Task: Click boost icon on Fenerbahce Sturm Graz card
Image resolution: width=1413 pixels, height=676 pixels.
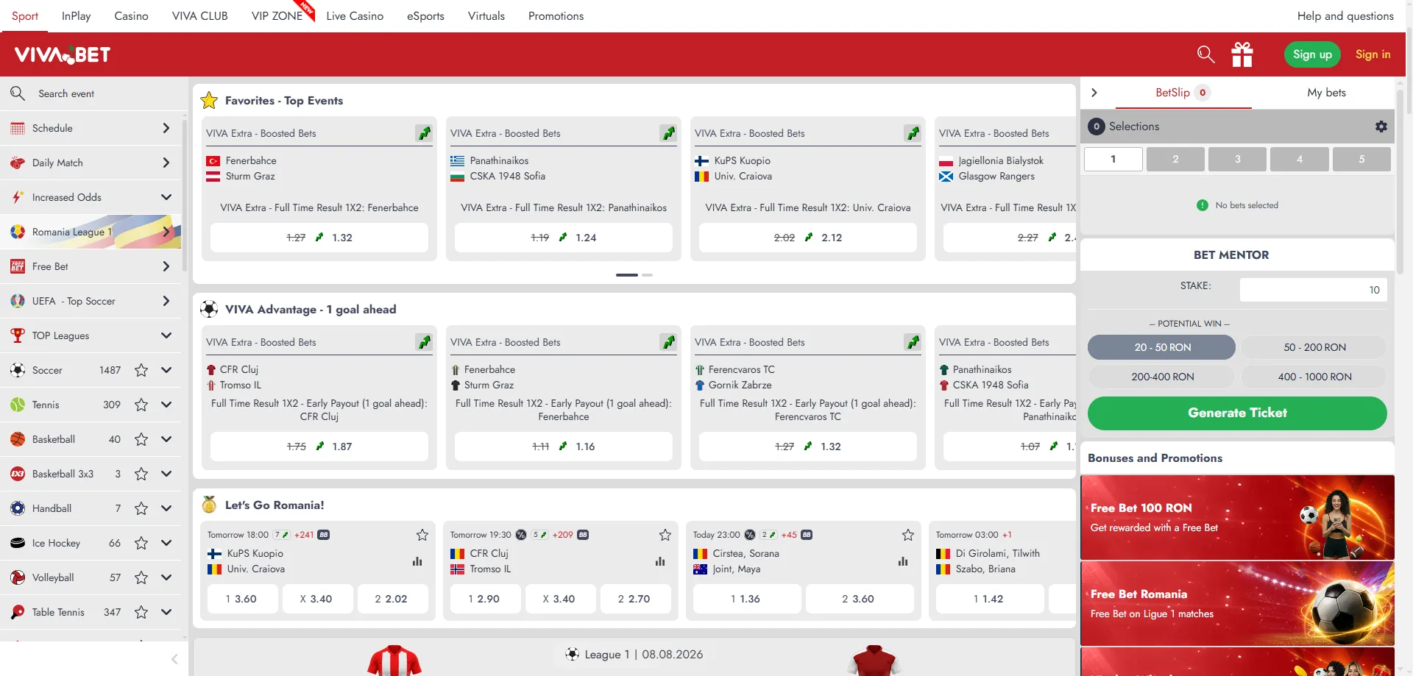Action: [424, 133]
